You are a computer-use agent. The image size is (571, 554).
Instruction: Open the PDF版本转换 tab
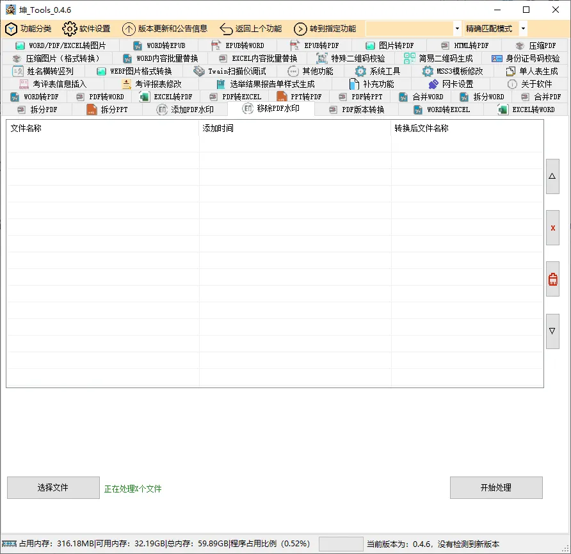coord(357,110)
